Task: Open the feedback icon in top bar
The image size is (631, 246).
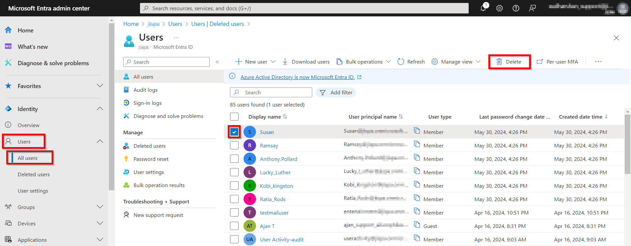Action: pos(532,8)
